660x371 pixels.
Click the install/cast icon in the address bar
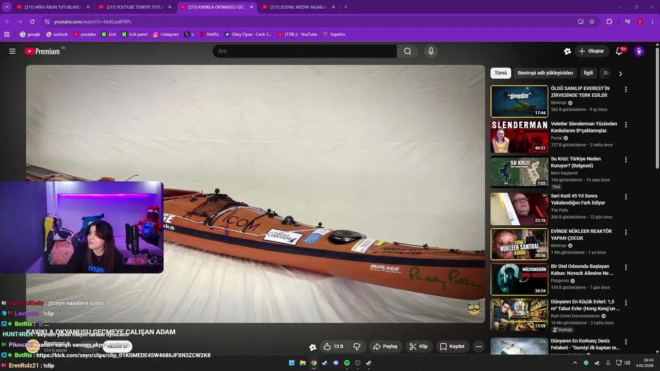581,22
